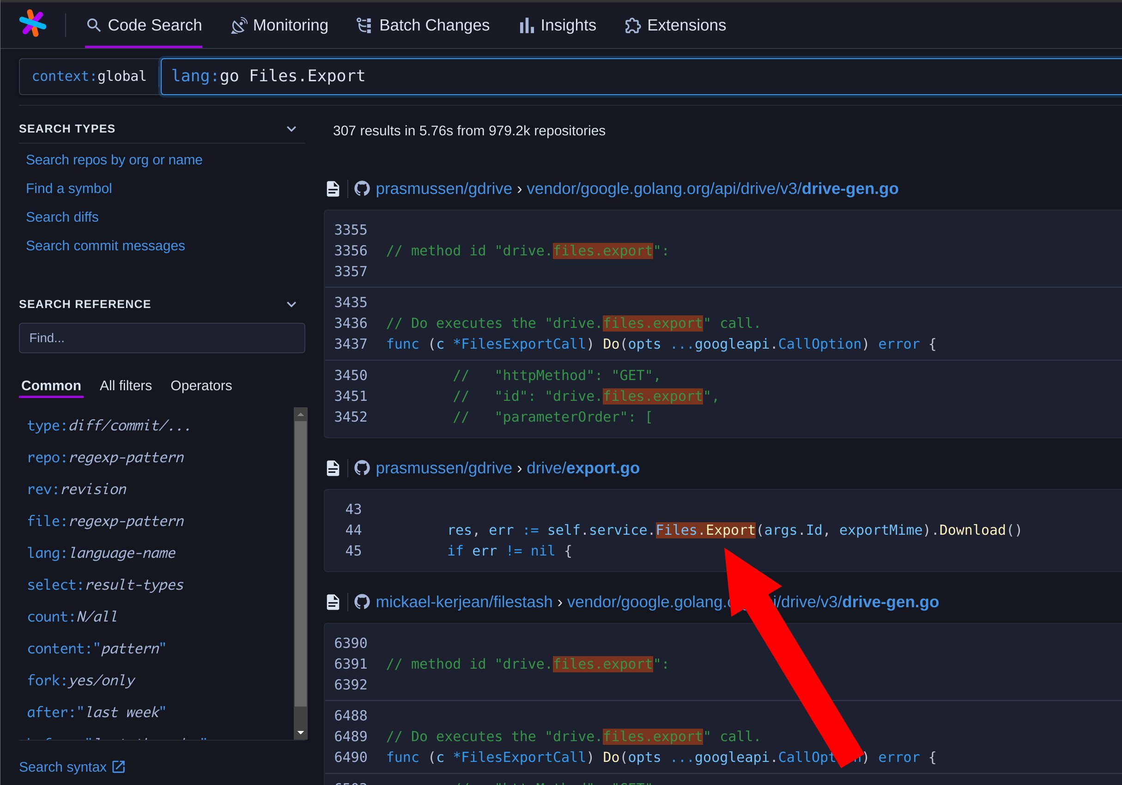Insert rev:revision filter
The image size is (1122, 785).
click(x=77, y=489)
